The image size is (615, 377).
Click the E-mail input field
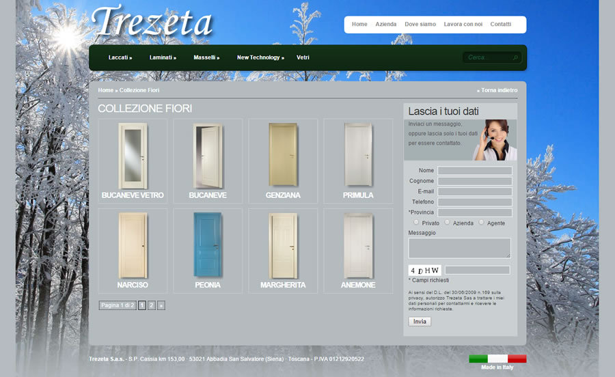click(x=475, y=192)
